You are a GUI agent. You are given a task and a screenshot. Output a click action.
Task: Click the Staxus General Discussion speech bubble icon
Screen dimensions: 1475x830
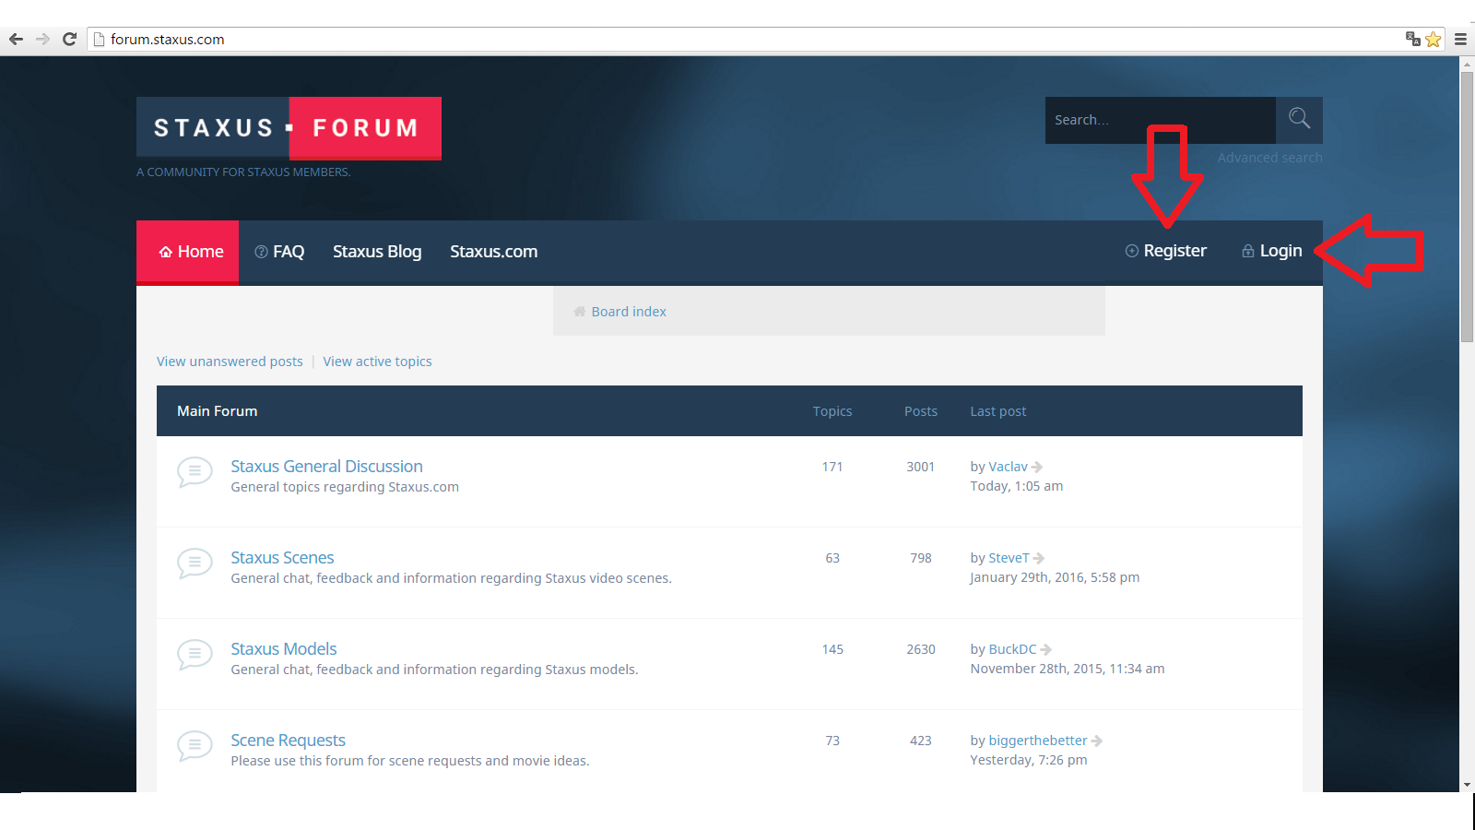coord(195,472)
